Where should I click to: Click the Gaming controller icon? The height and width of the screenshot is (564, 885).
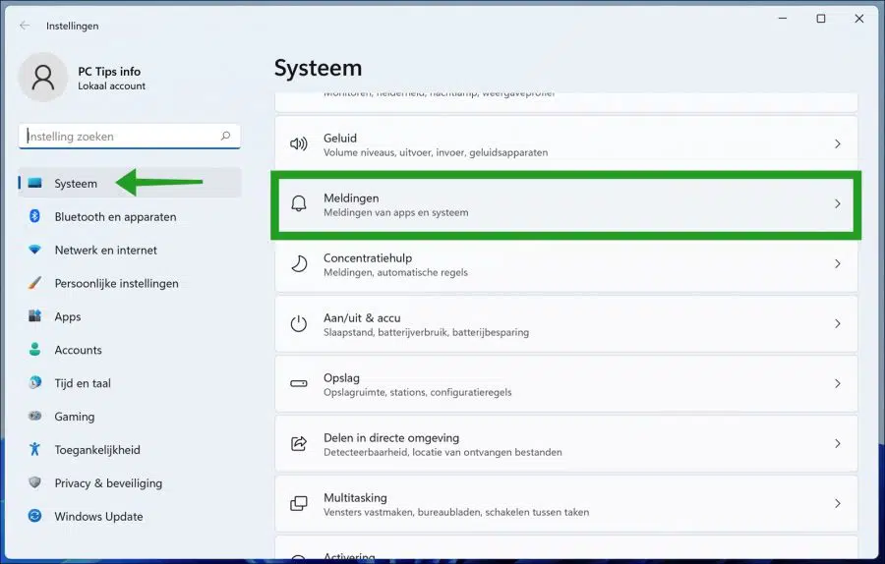pos(35,416)
